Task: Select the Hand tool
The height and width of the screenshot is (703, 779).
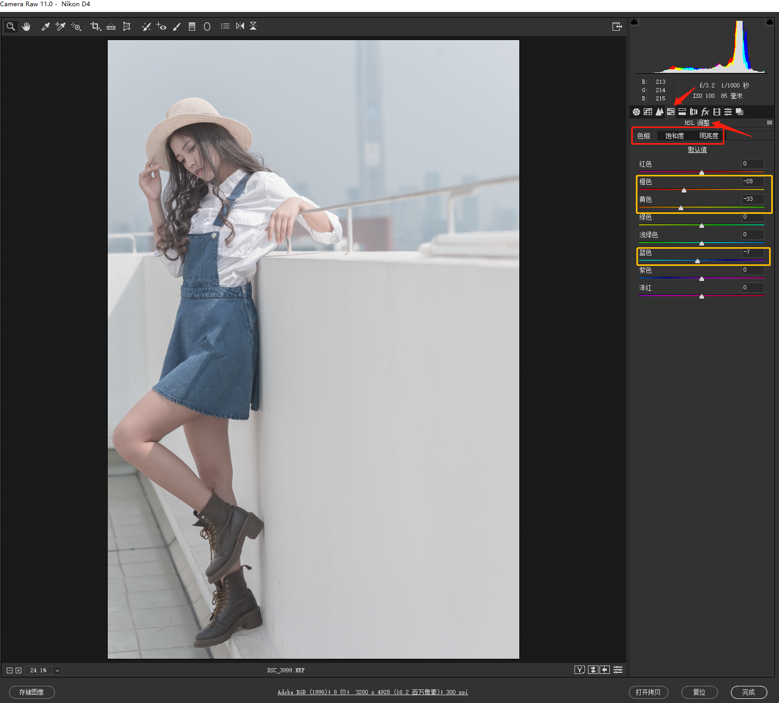Action: pos(27,27)
